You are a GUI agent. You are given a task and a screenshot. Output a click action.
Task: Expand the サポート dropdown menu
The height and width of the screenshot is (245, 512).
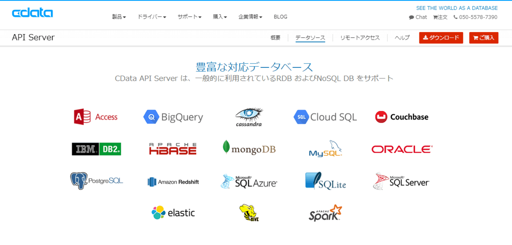pyautogui.click(x=190, y=17)
